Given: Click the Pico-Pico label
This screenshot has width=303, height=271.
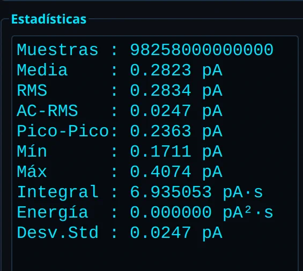Looking at the screenshot, I should click(x=63, y=131).
